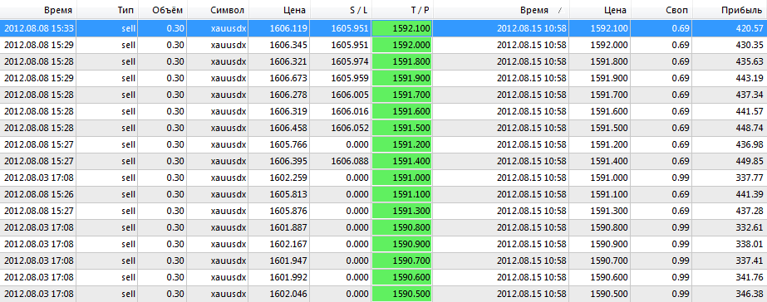Image resolution: width=767 pixels, height=302 pixels.
Task: Select open price cell 1606.321
Action: pos(279,61)
